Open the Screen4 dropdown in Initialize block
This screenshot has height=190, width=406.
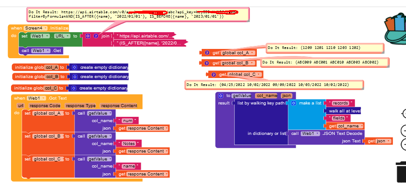45,28
